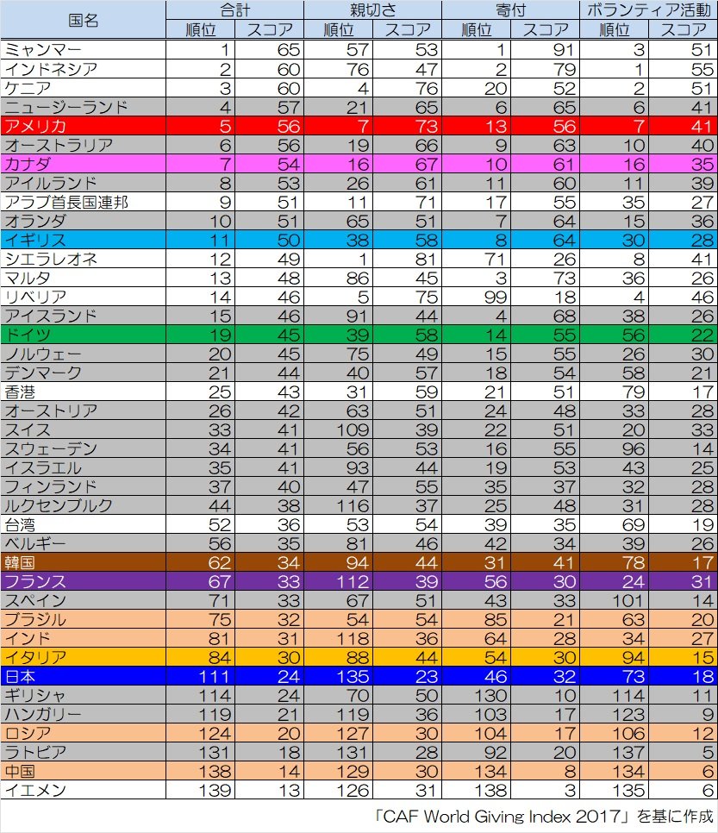Select the purple フランス row label
This screenshot has width=718, height=833.
(x=83, y=582)
